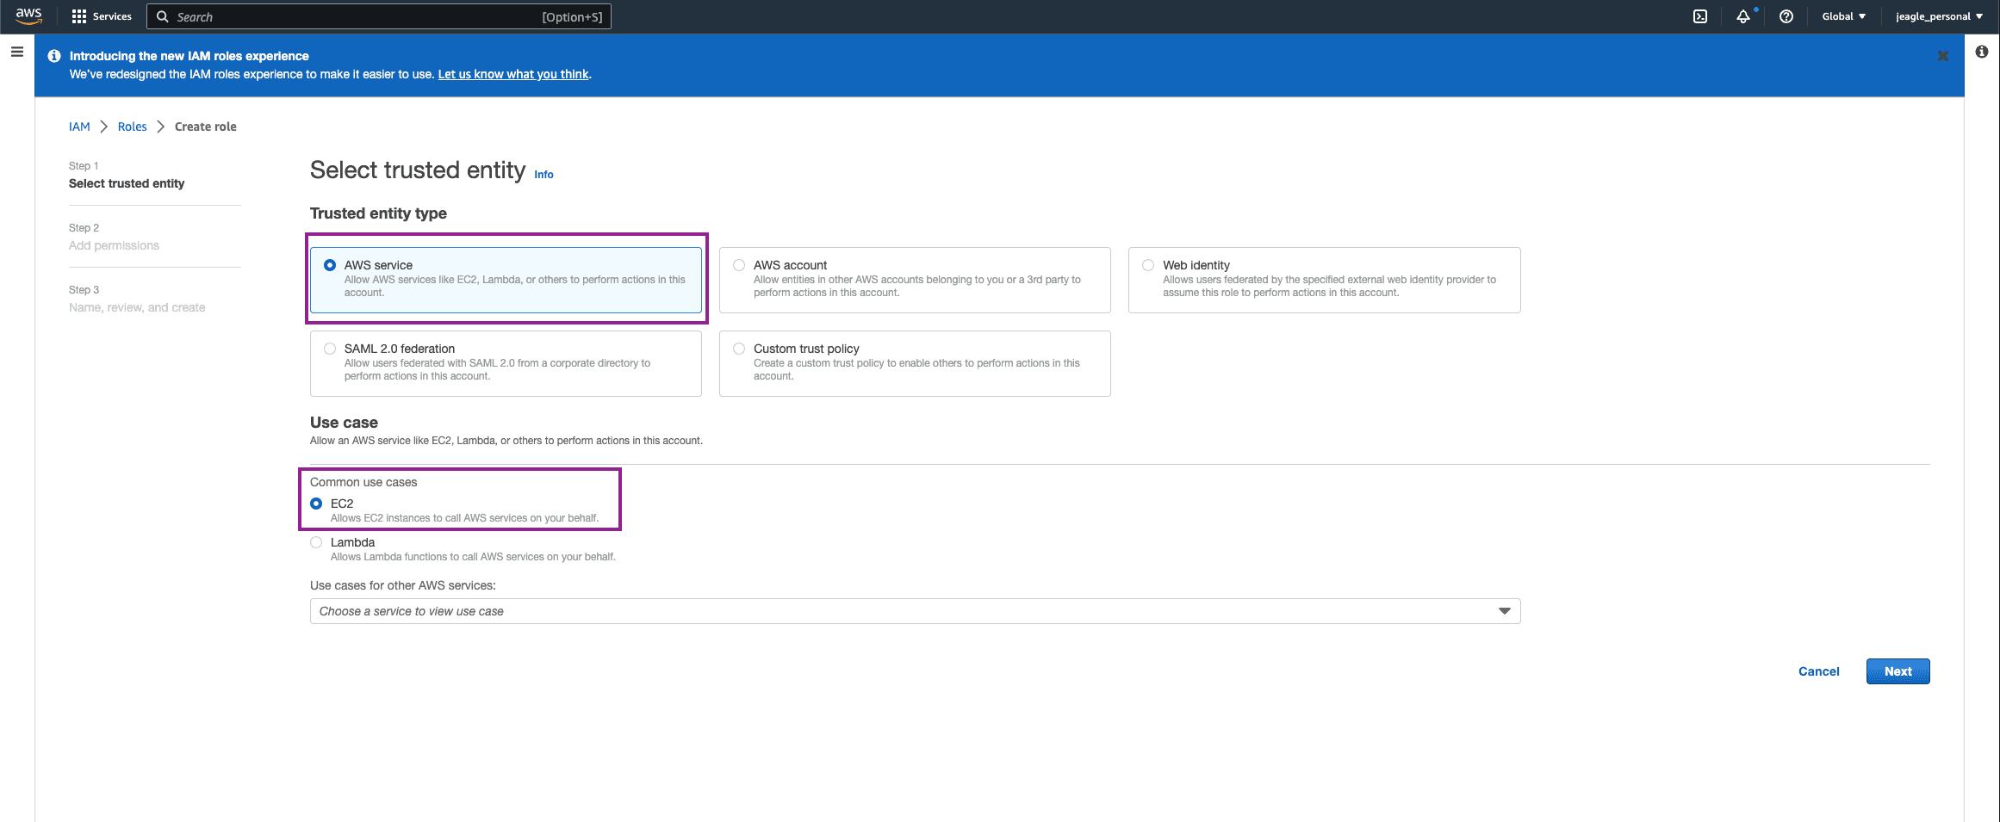The image size is (2000, 822).
Task: Expand the hamburger navigation menu
Action: tap(16, 53)
